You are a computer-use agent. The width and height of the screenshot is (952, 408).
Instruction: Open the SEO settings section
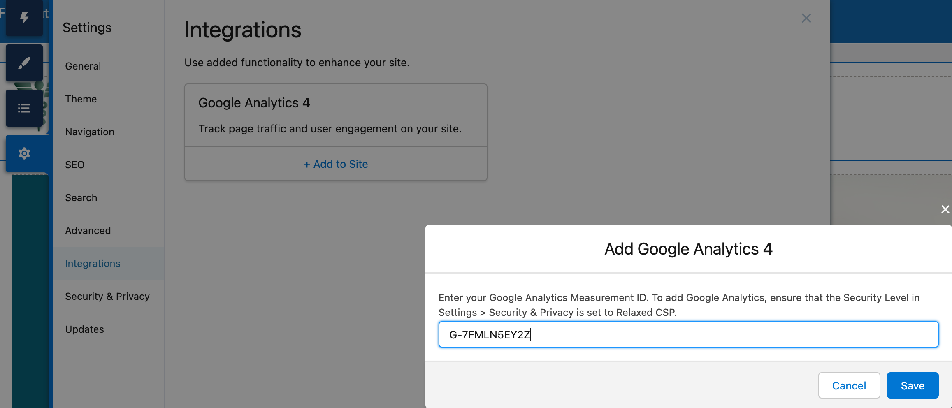coord(74,165)
